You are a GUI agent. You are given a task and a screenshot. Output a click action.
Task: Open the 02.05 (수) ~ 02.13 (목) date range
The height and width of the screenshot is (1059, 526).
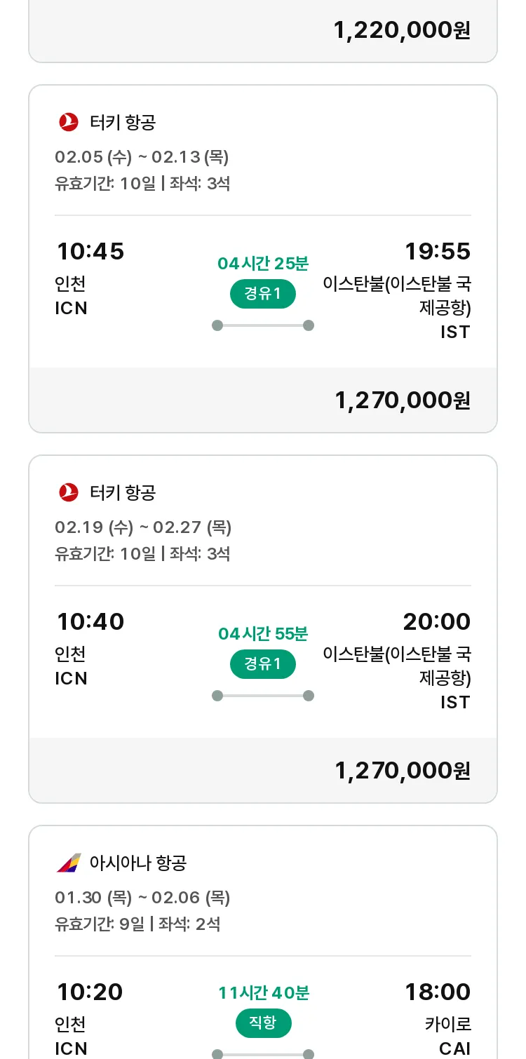coord(142,156)
